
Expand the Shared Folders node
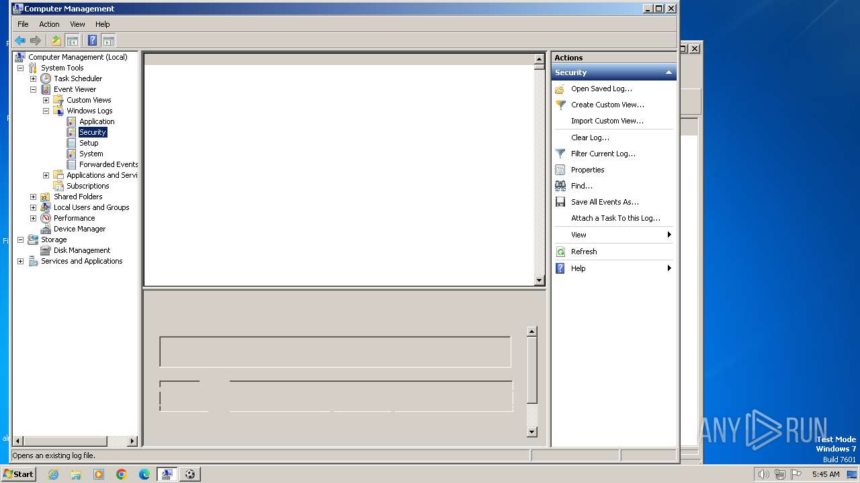[x=33, y=197]
